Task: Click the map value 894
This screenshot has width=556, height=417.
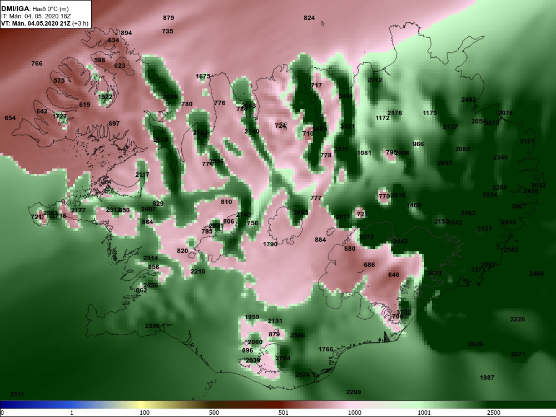Action: pyautogui.click(x=126, y=33)
